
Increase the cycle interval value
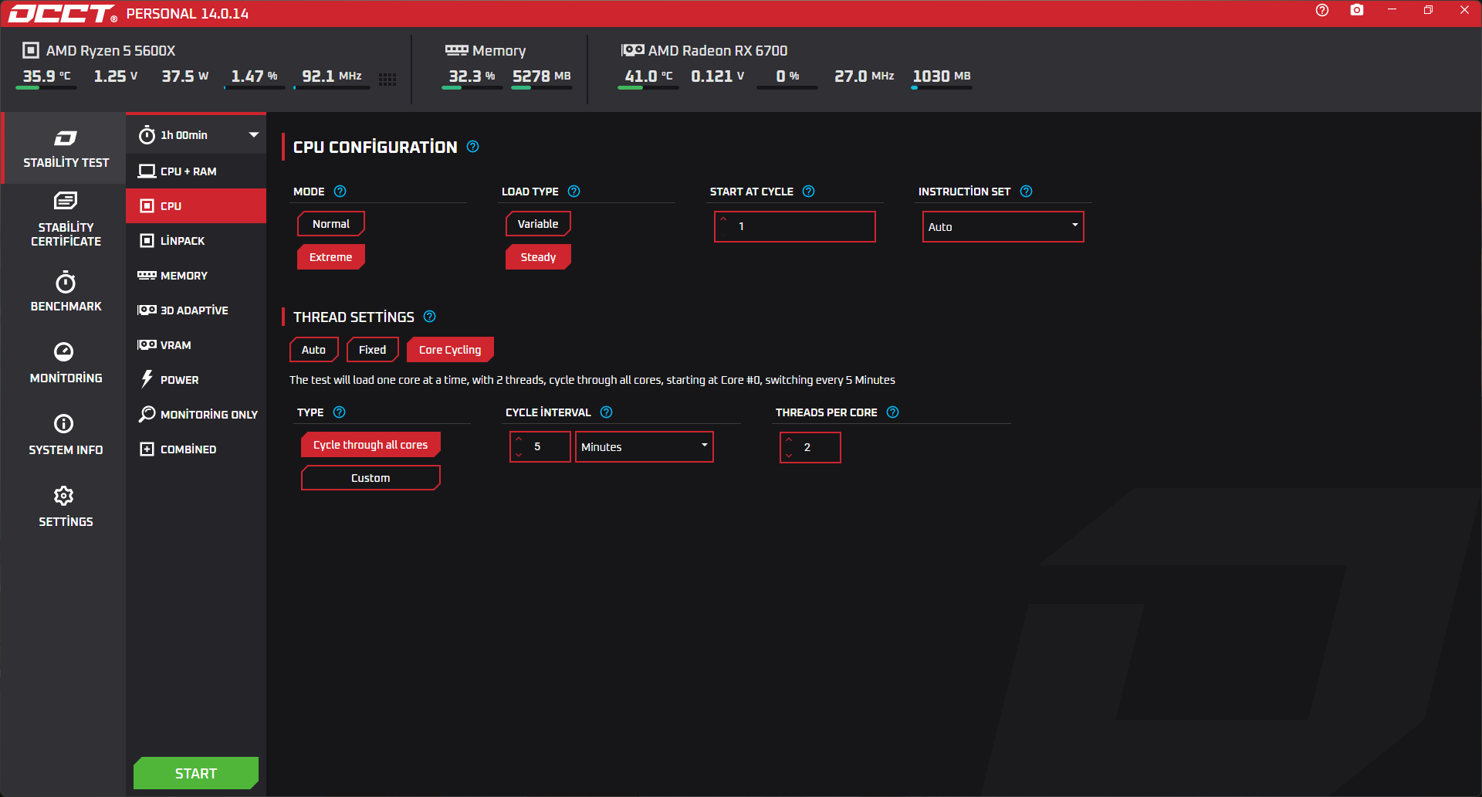[519, 439]
